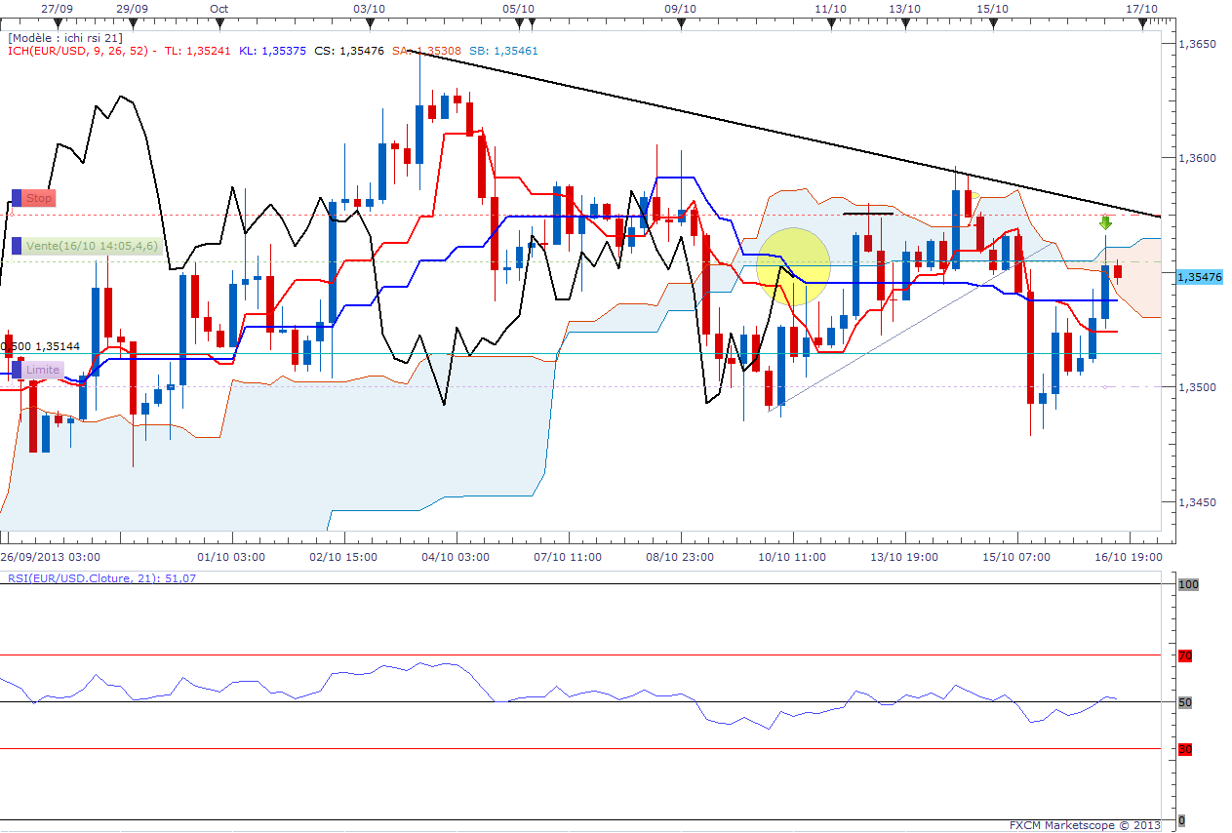1232x833 pixels.
Task: Click the RSI 30 level label
Action: pyautogui.click(x=1185, y=749)
